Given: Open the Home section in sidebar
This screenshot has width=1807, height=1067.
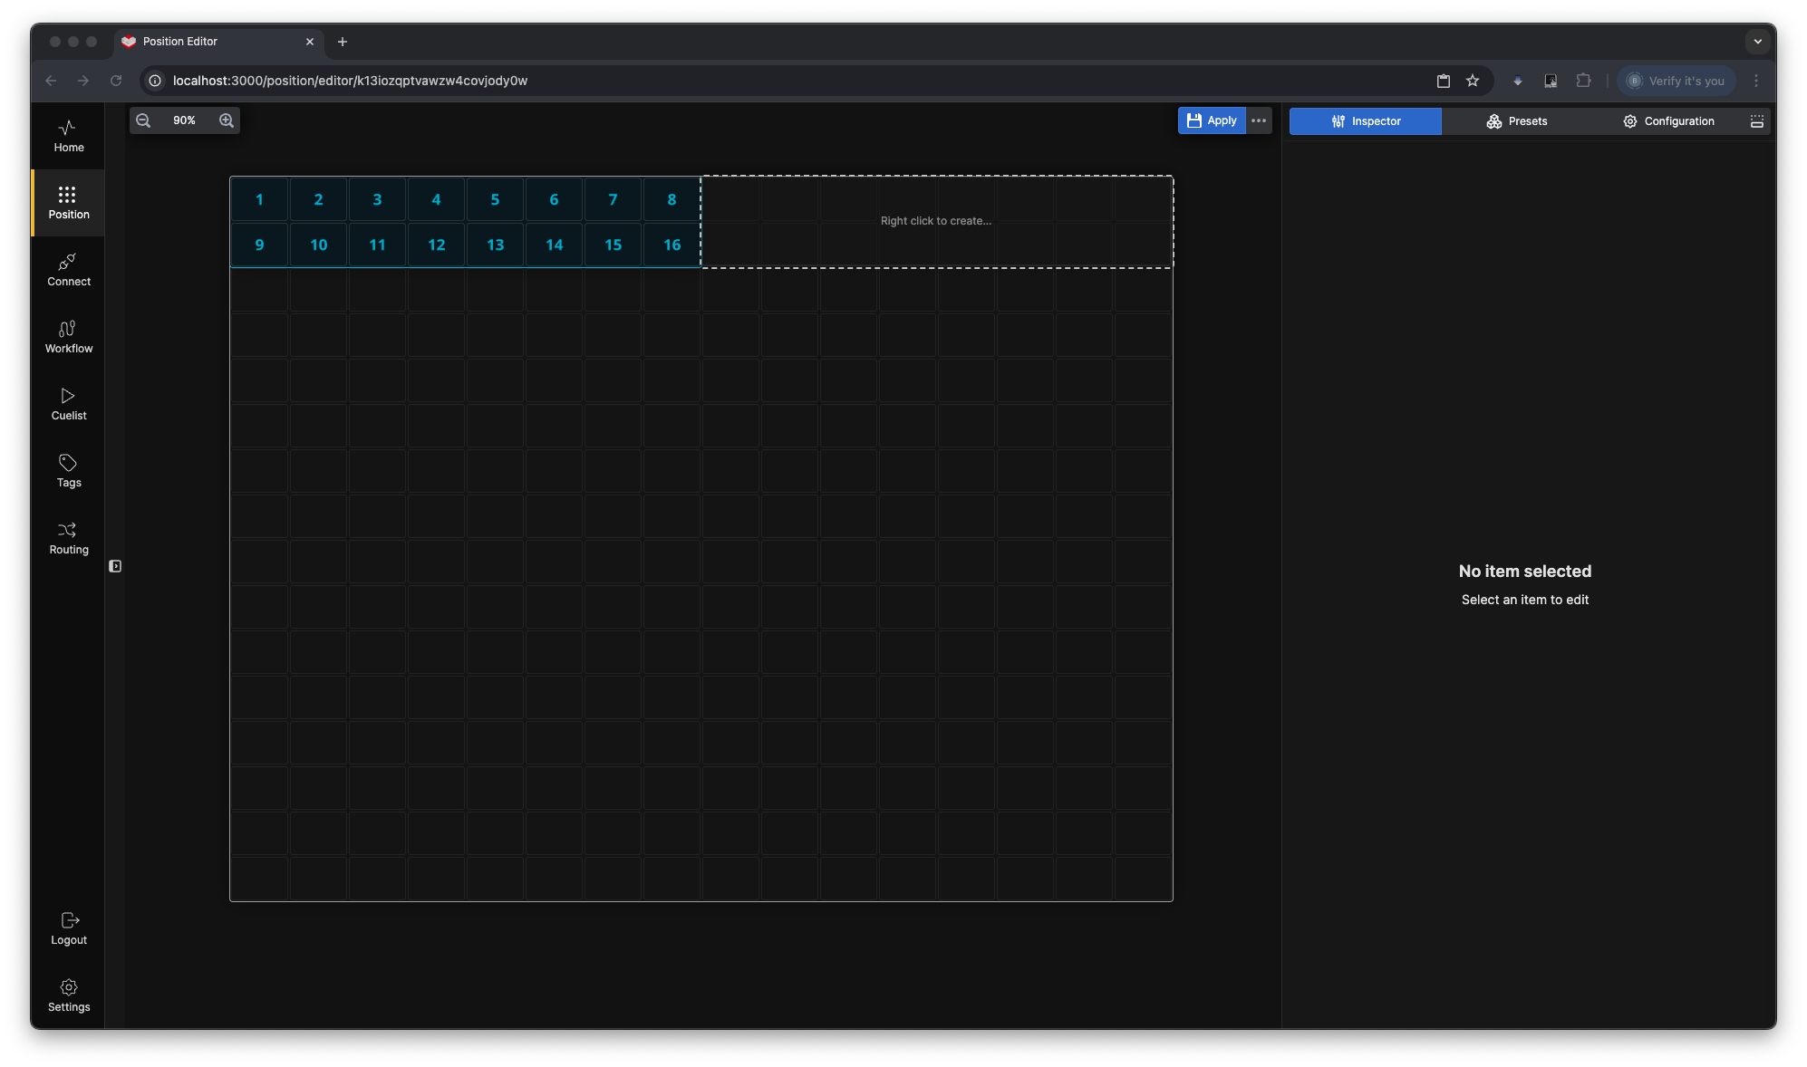Looking at the screenshot, I should click(68, 136).
